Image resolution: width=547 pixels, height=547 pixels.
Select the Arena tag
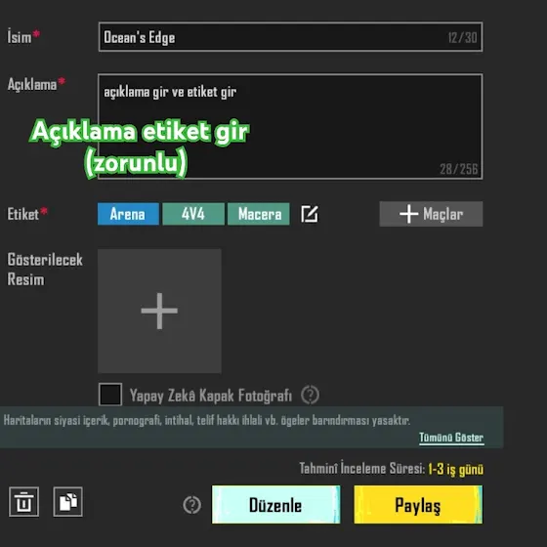128,214
